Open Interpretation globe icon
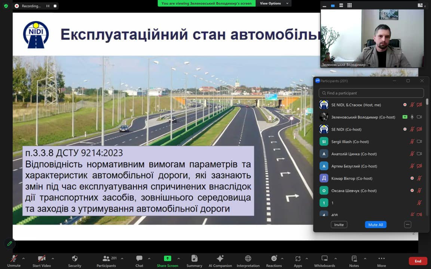The height and width of the screenshot is (269, 431). click(x=248, y=259)
